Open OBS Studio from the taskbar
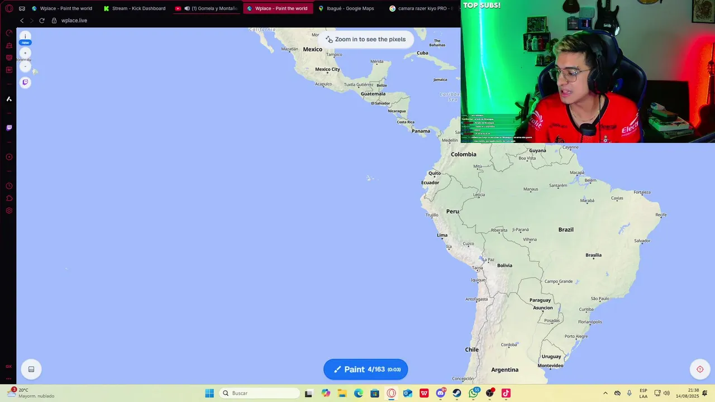715x402 pixels. [490, 393]
